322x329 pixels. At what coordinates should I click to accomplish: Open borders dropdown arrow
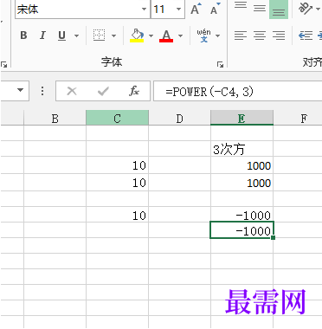click(113, 35)
